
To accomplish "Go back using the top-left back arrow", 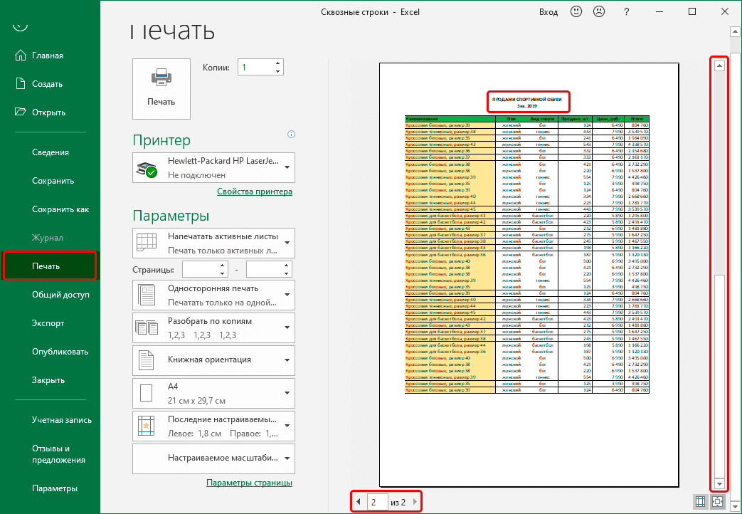I will (21, 26).
